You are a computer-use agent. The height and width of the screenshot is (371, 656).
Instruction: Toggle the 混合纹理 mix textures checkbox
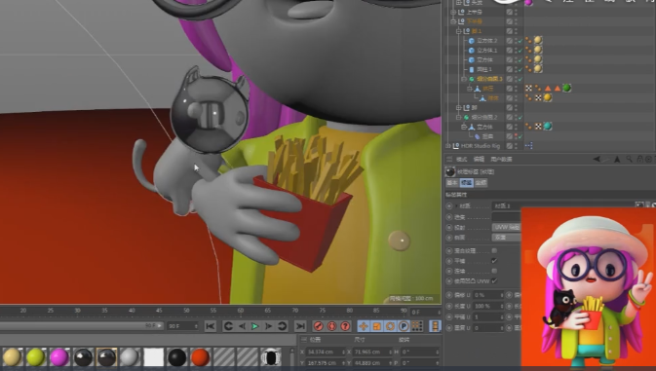(494, 250)
